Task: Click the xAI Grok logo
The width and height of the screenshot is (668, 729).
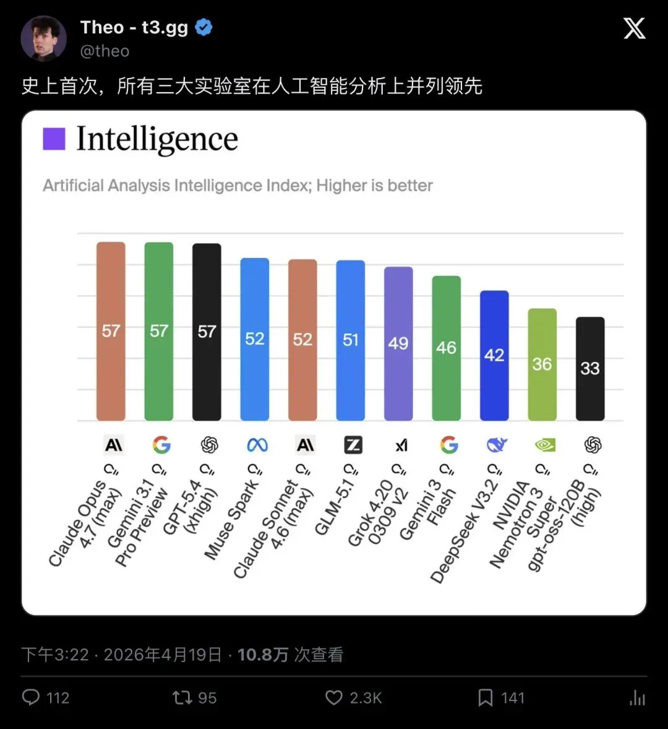Action: point(401,446)
